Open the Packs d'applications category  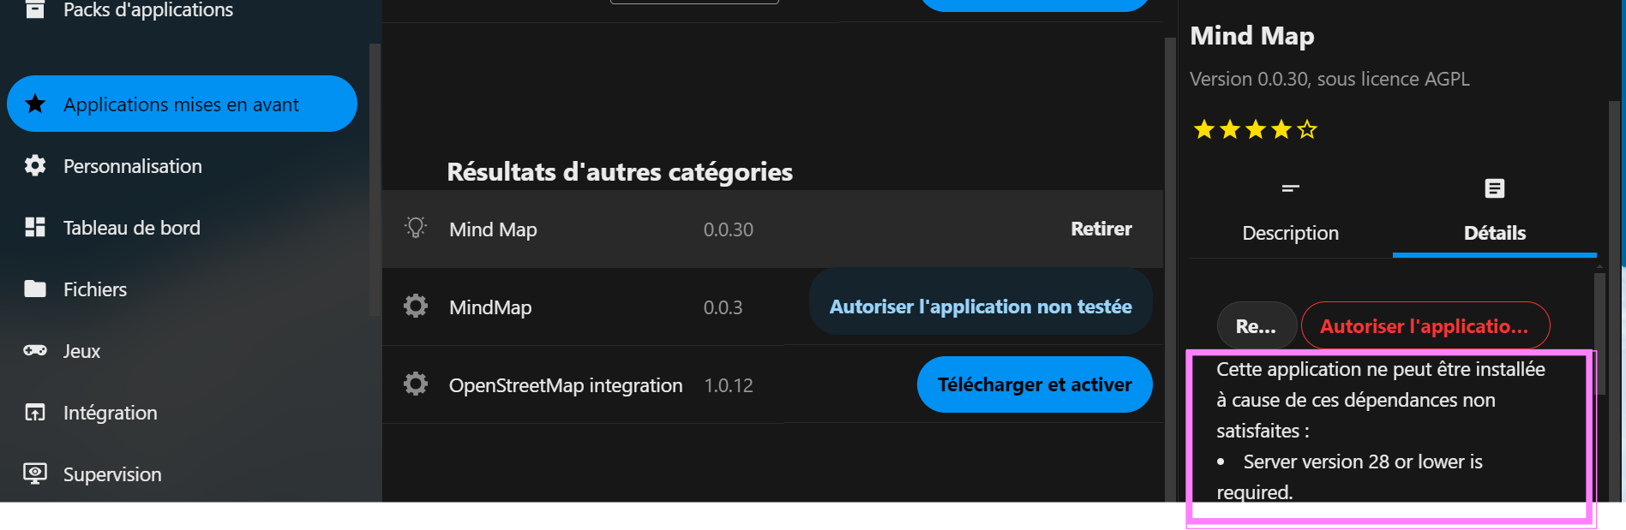click(x=147, y=10)
